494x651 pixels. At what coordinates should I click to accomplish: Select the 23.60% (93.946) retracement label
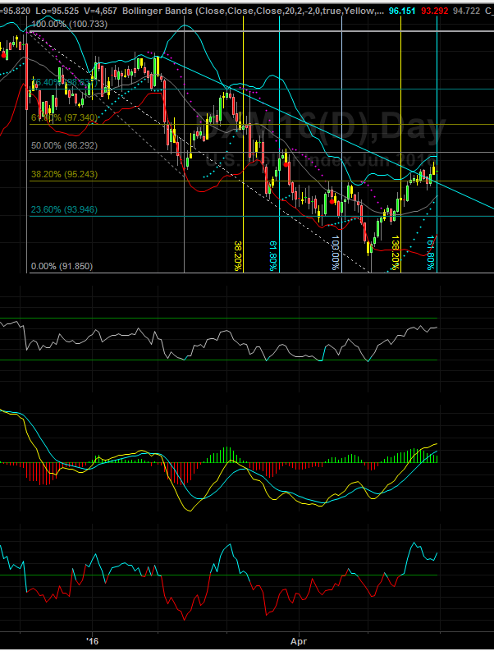click(64, 210)
